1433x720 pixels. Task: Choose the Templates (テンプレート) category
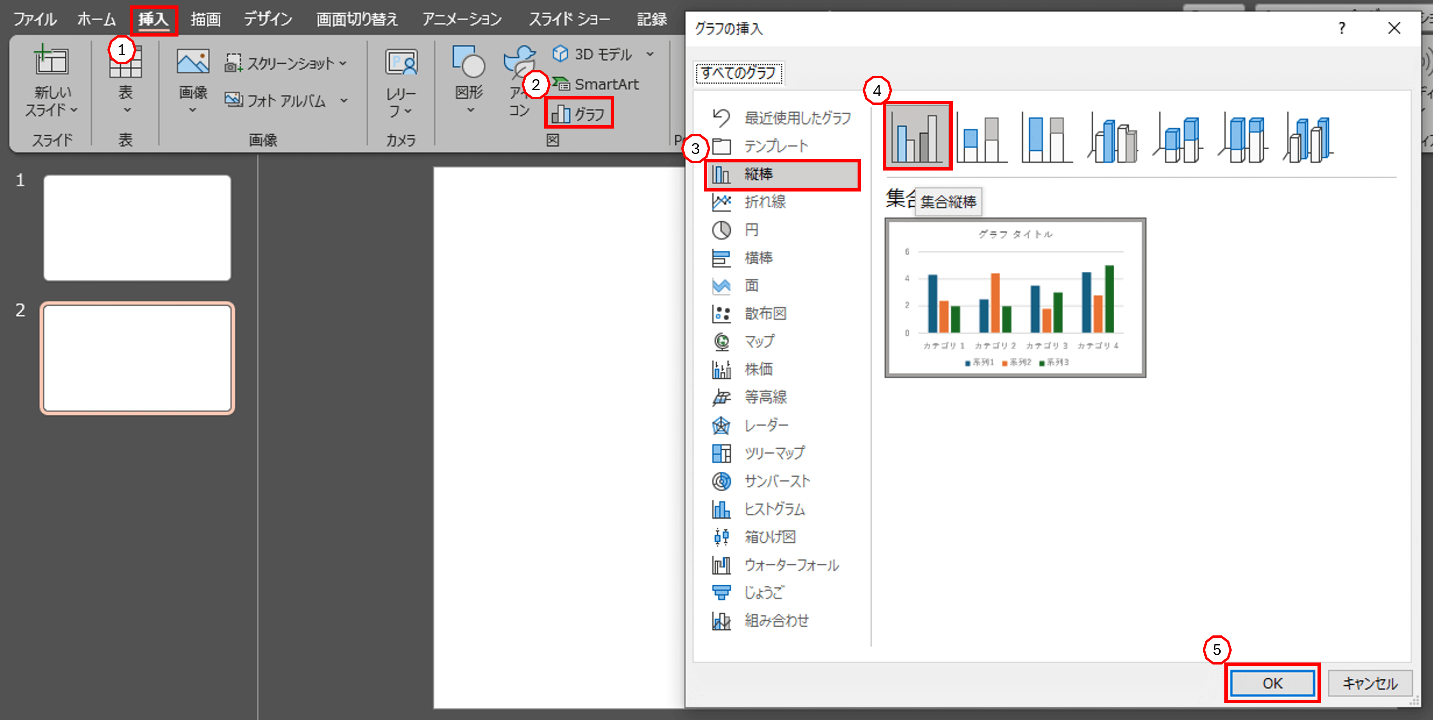782,146
